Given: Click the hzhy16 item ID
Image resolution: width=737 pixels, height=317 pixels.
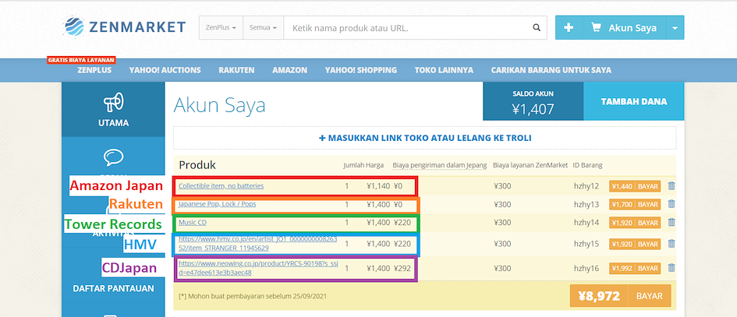Looking at the screenshot, I should 586,268.
